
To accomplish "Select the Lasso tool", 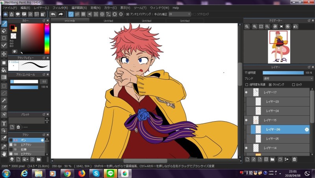I will point(4,93).
